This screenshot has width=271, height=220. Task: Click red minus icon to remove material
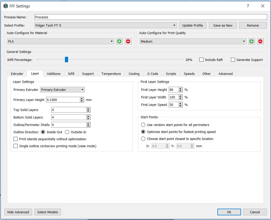coord(128,41)
